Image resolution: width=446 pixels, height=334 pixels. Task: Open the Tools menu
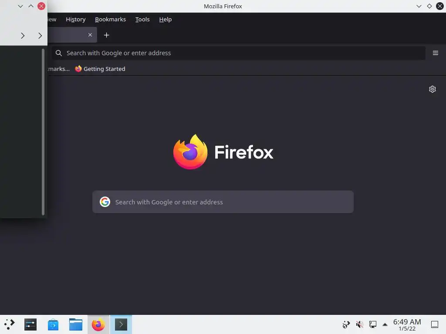(x=142, y=19)
